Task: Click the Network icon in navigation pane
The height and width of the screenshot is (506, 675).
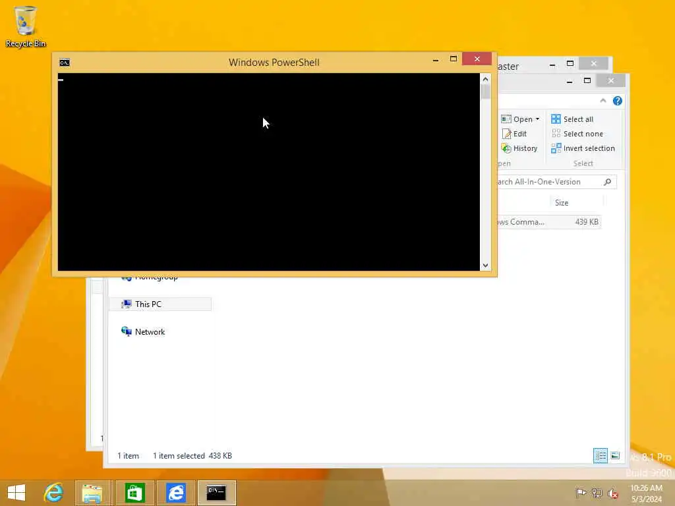Action: 126,331
